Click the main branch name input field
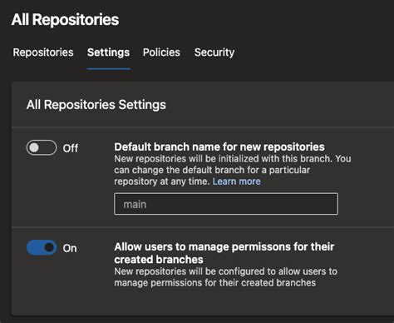 226,204
